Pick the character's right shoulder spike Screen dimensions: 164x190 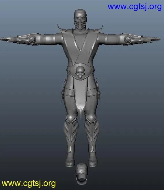point(60,29)
